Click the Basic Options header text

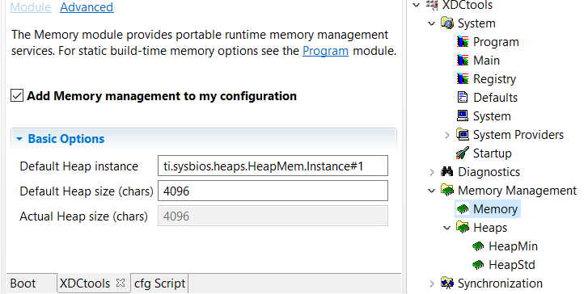[x=66, y=139]
